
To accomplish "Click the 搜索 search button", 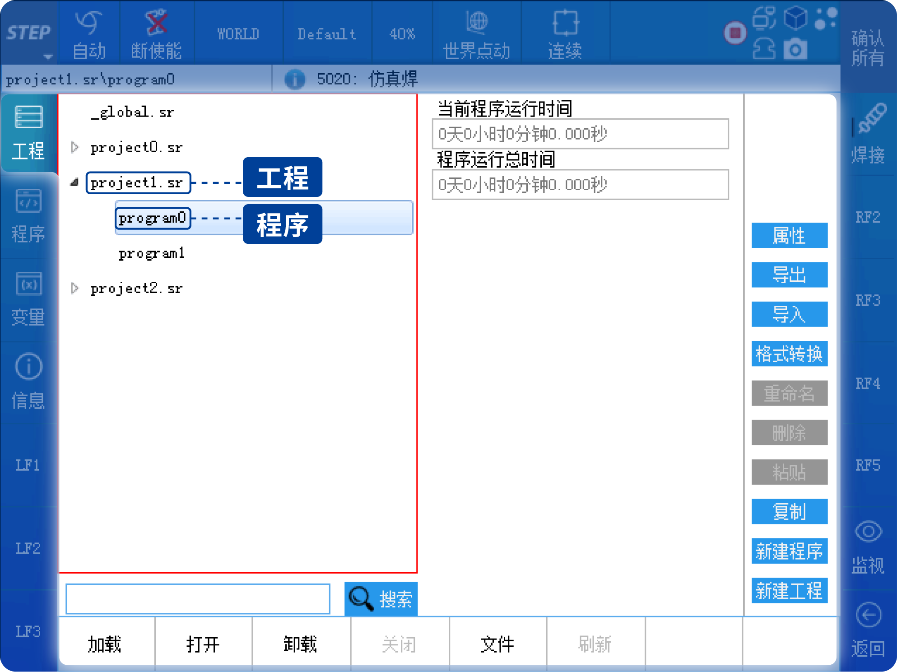I will pyautogui.click(x=381, y=599).
